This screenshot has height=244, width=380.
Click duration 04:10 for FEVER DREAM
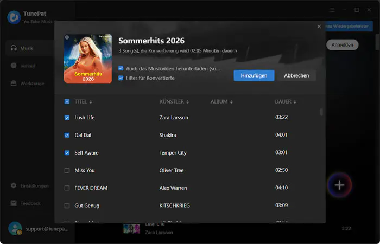pos(281,188)
